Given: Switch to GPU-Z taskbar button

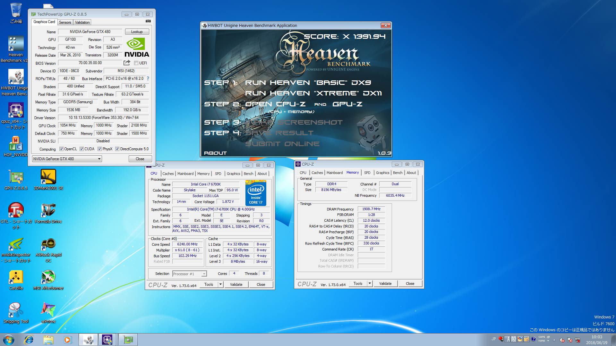Looking at the screenshot, I should [x=128, y=340].
